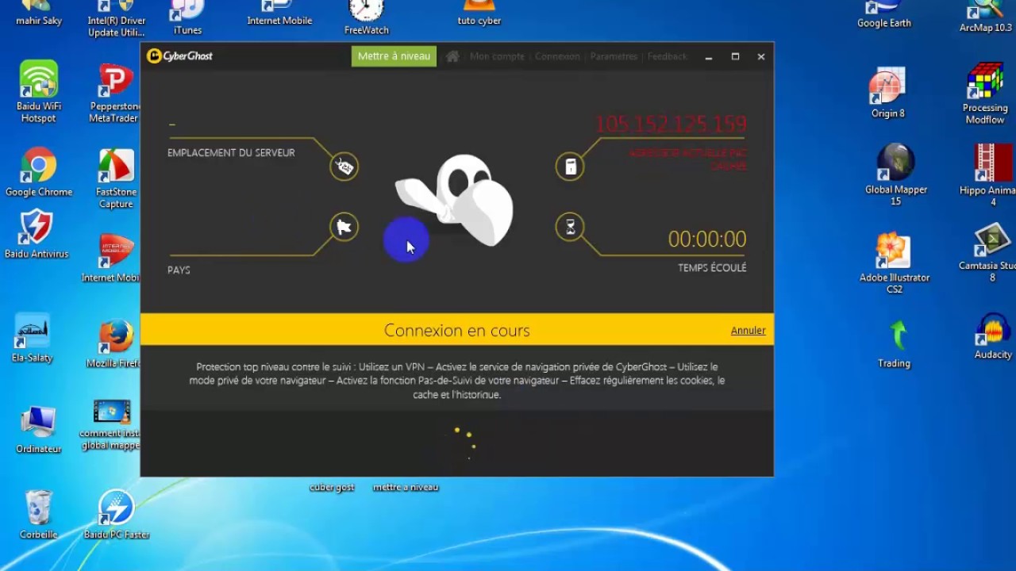
Task: Open tuto cyber desktop icon
Action: click(x=479, y=13)
